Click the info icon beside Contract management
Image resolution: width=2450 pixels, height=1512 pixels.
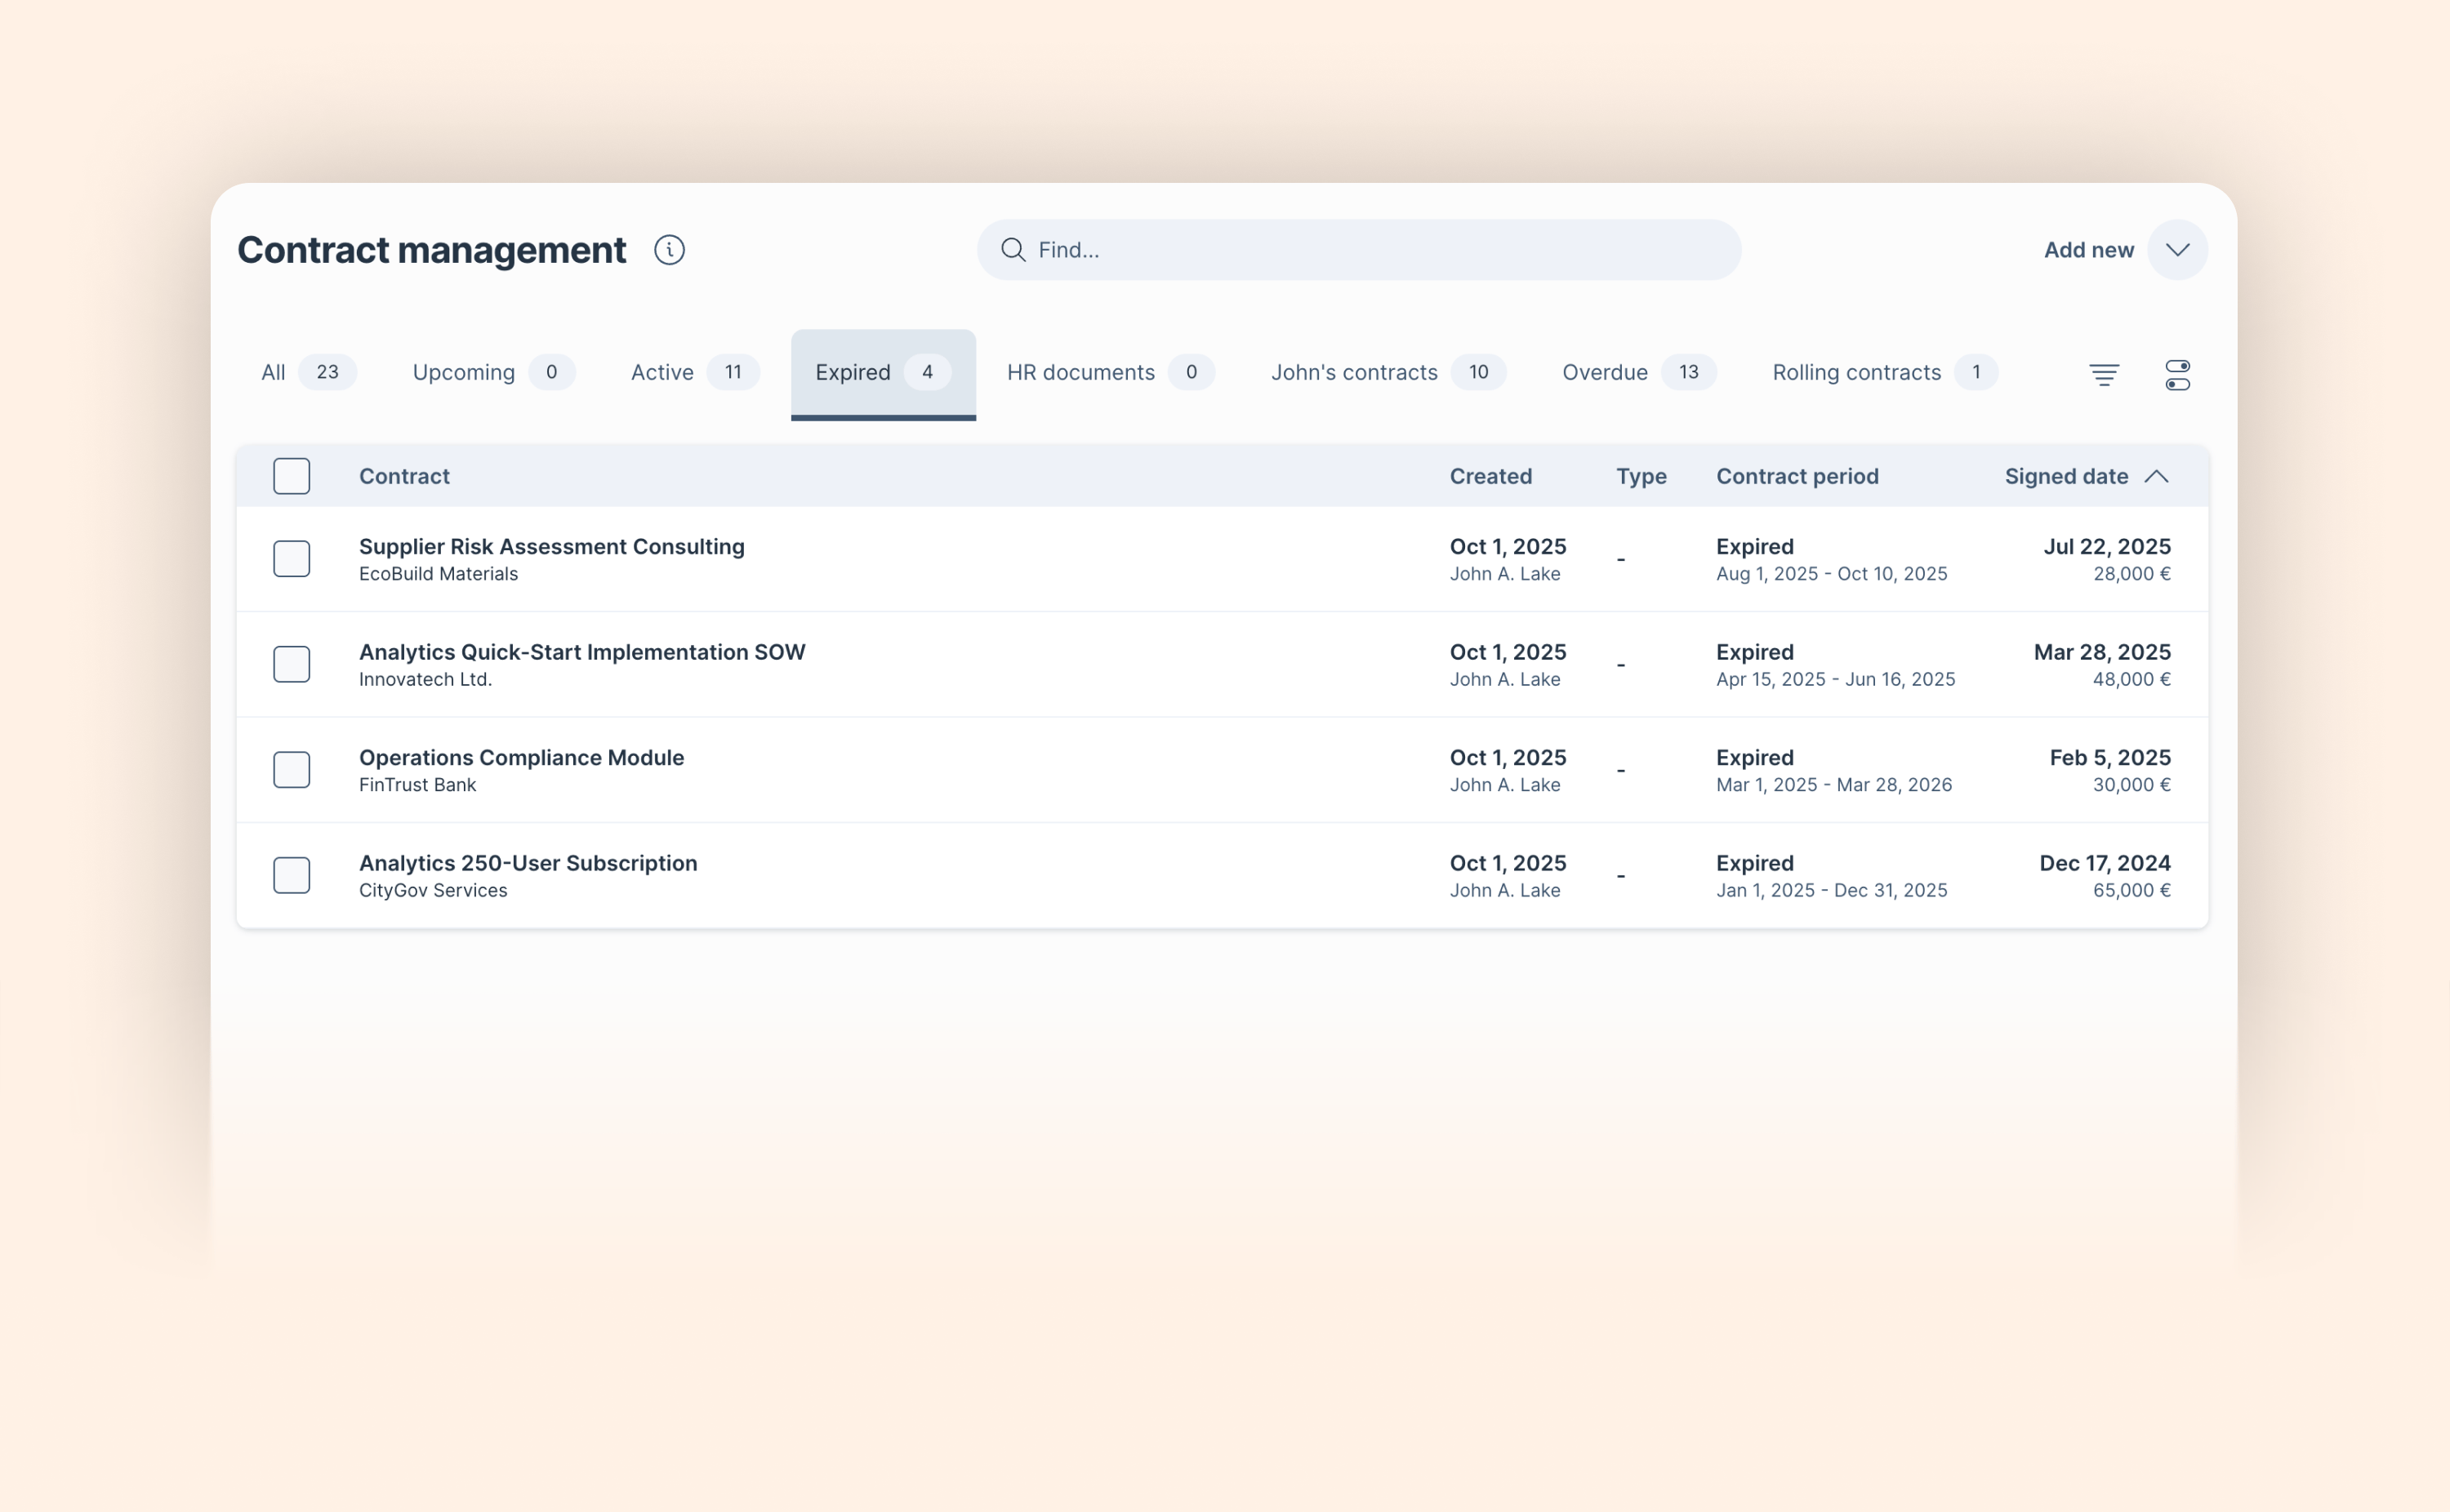(x=668, y=250)
